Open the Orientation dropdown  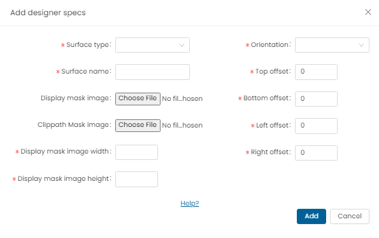click(332, 45)
